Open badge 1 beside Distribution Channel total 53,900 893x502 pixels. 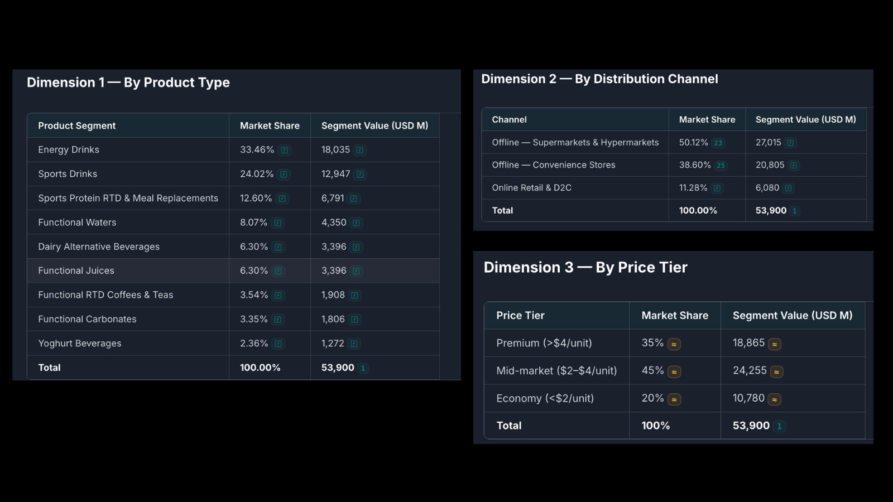[x=795, y=211]
